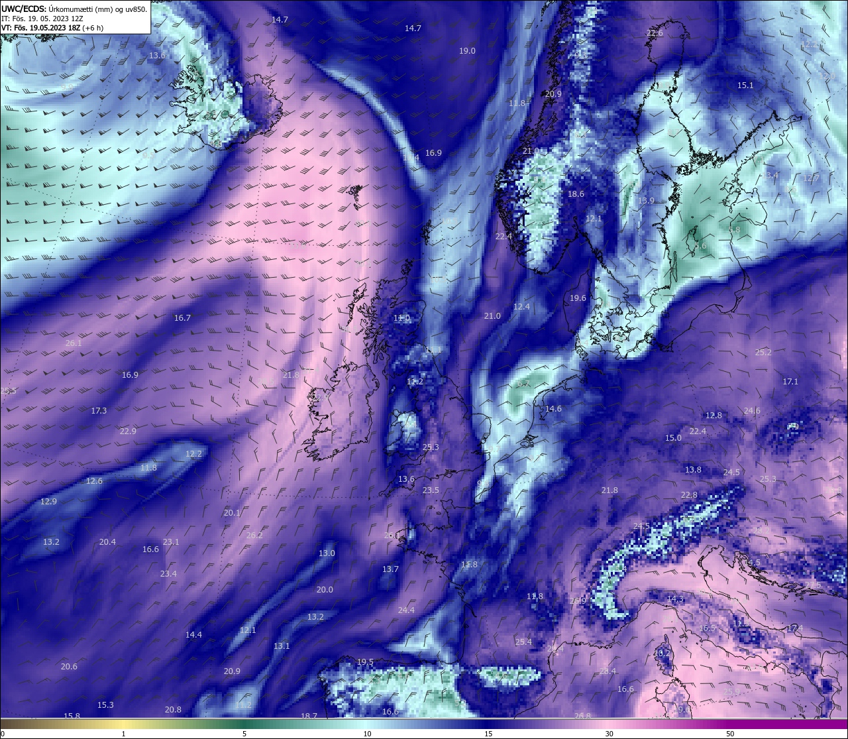Click the 22.9 value label
848x739 pixels.
[x=128, y=431]
